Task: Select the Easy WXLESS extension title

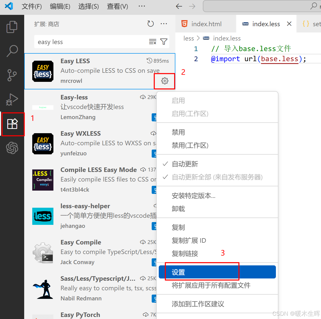Action: pos(81,134)
